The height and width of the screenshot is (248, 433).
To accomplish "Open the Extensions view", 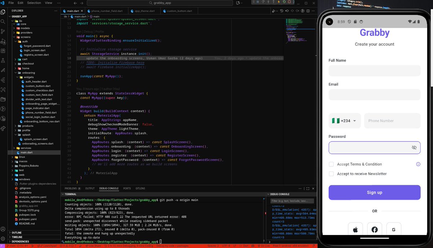I will click(3, 51).
